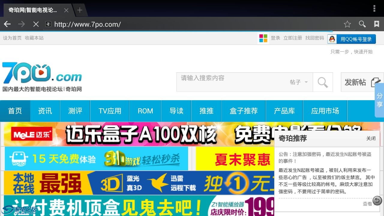Select 导读 in navigation bar
This screenshot has width=384, height=216.
pos(176,111)
